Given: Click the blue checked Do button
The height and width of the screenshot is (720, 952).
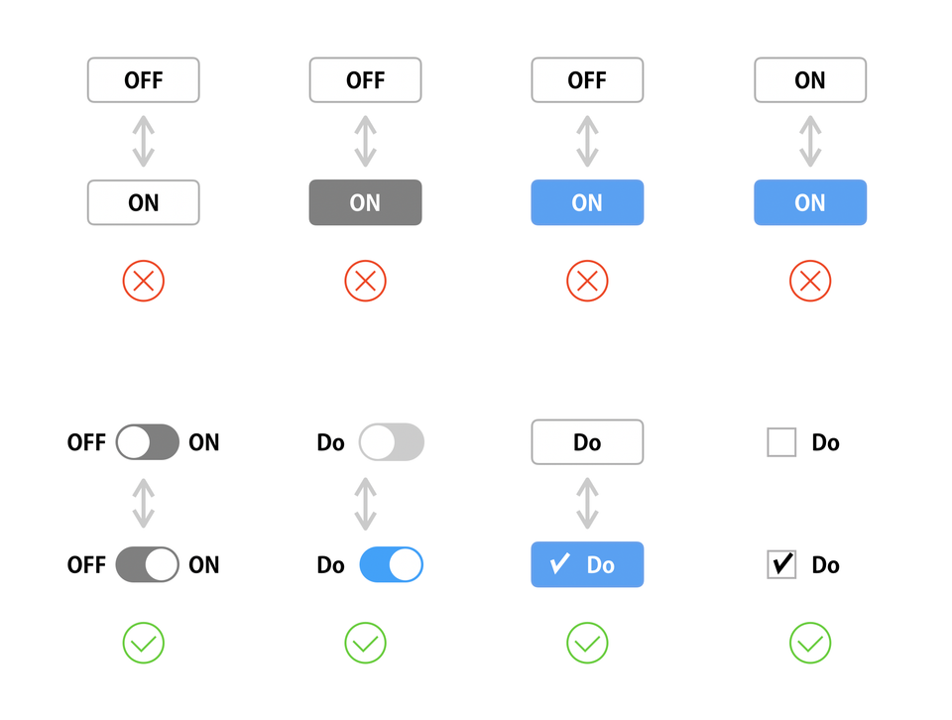Looking at the screenshot, I should pyautogui.click(x=587, y=564).
